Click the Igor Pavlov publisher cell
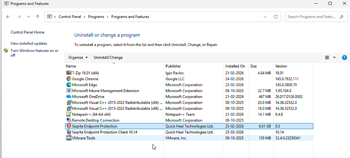The width and height of the screenshot is (350, 158). (175, 73)
